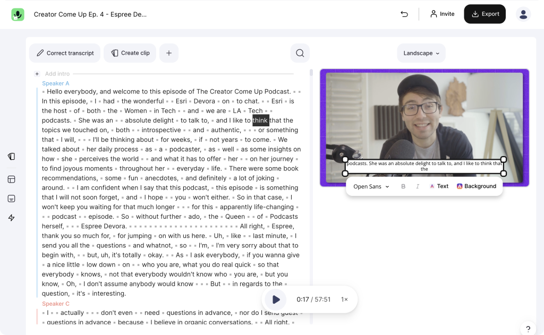The width and height of the screenshot is (544, 335).
Task: Click the word "throughout" in the transcript
Action: click(137, 168)
